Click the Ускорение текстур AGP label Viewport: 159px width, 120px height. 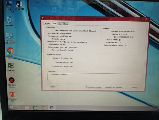tap(60, 66)
